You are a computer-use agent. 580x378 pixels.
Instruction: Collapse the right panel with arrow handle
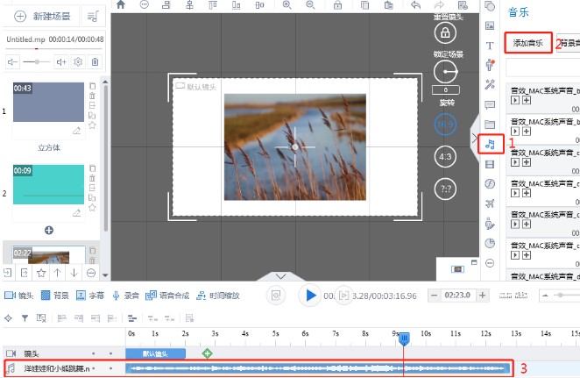pos(475,139)
